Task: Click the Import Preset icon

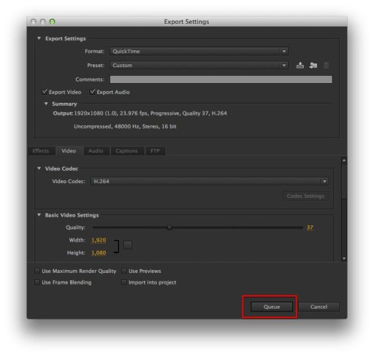Action: (x=313, y=65)
